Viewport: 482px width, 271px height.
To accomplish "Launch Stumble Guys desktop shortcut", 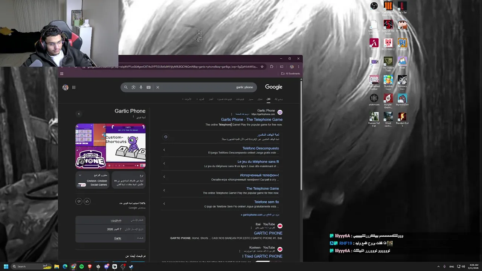I will (x=388, y=83).
